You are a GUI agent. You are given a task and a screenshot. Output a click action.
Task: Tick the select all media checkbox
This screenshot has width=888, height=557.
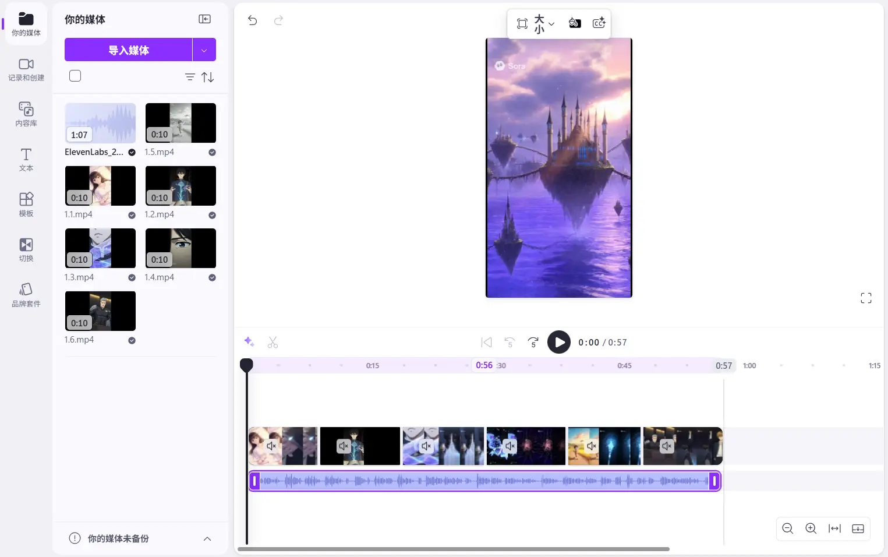click(75, 76)
